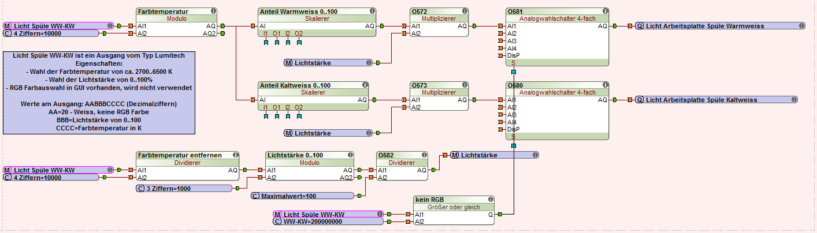Click Q output pin of kein RGB block
Screen dimensions: 817x233
pos(499,214)
